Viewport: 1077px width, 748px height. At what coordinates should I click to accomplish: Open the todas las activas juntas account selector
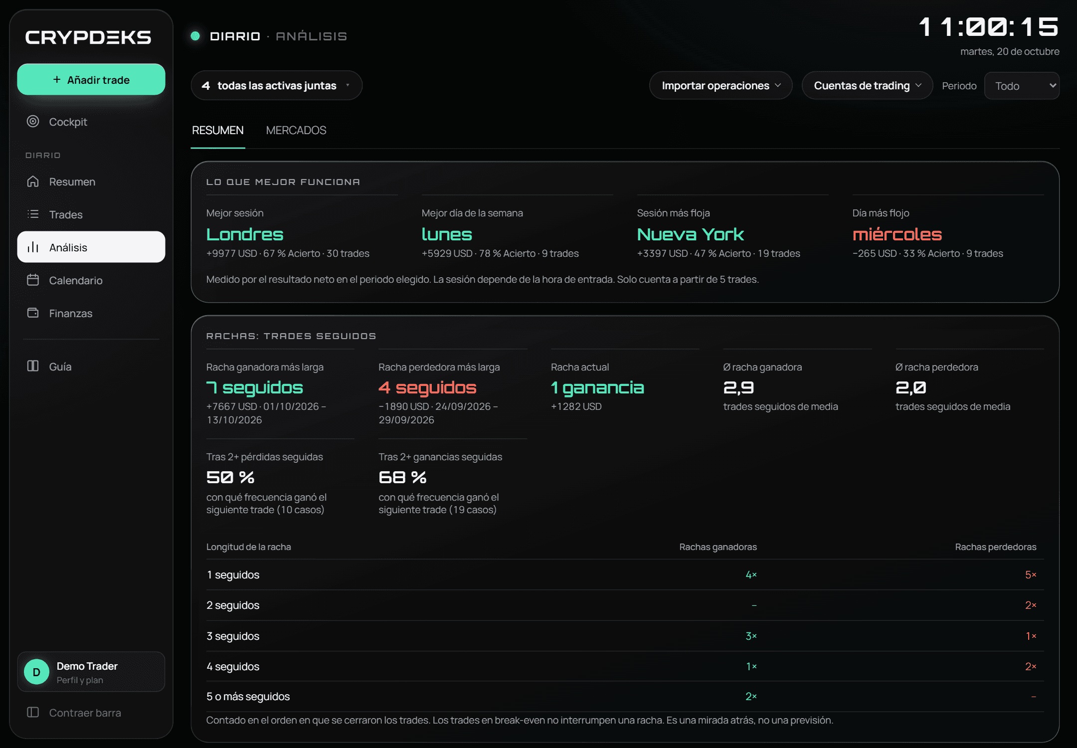coord(276,85)
